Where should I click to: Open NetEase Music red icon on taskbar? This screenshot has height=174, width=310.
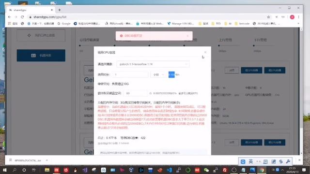click(x=66, y=170)
